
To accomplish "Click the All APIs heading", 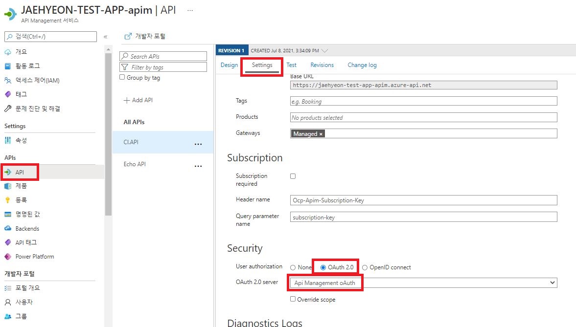I will coord(134,122).
